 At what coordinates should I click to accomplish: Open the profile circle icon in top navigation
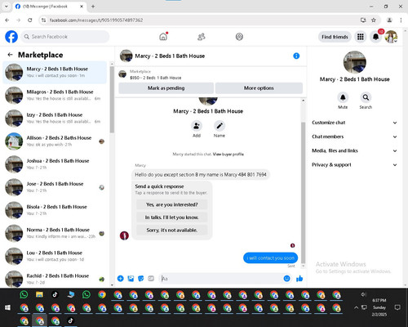point(239,37)
